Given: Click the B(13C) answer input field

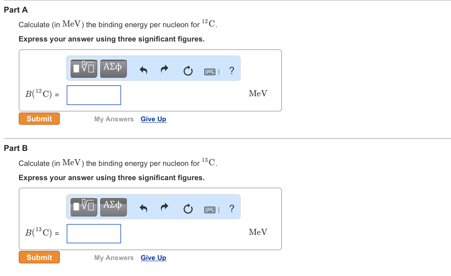Looking at the screenshot, I should point(94,234).
